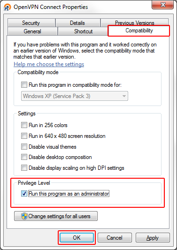The width and height of the screenshot is (177, 250).
Task: Uncheck Run this program as an administrator
Action: click(x=24, y=194)
